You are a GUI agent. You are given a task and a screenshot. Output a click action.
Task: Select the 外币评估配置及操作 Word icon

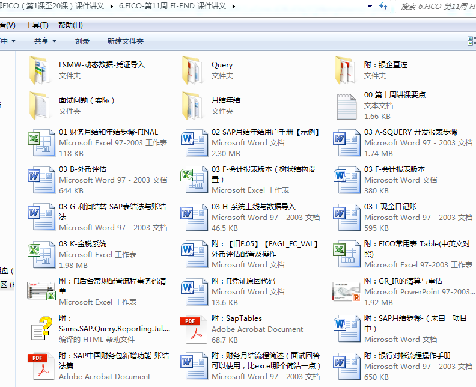pos(194,254)
